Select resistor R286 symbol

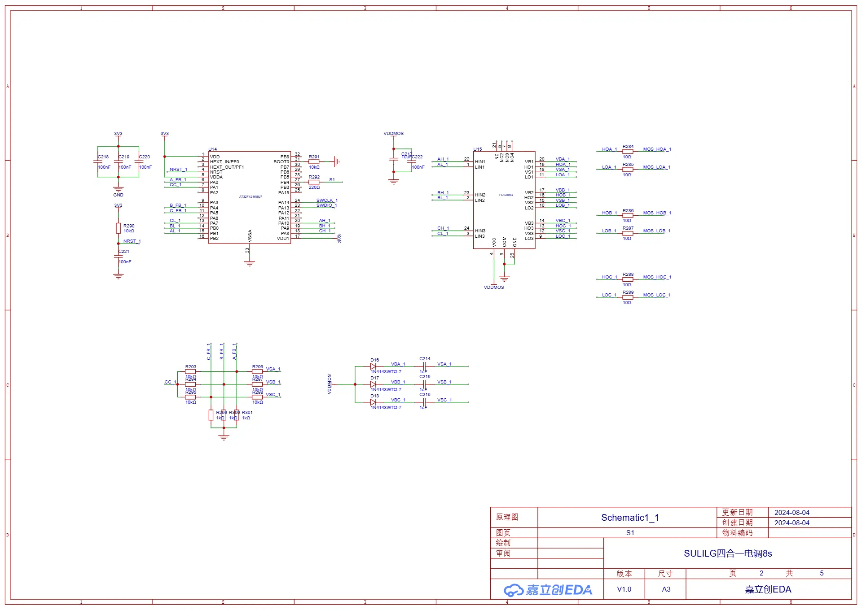click(x=628, y=215)
